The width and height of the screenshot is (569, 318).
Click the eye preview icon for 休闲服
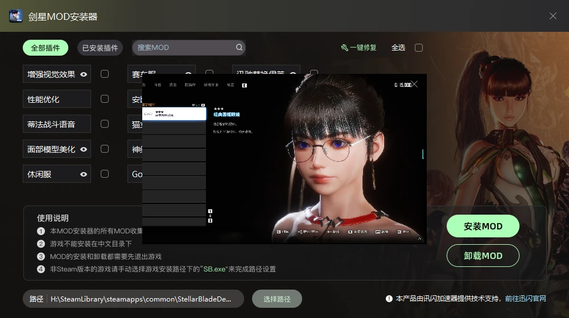point(84,174)
